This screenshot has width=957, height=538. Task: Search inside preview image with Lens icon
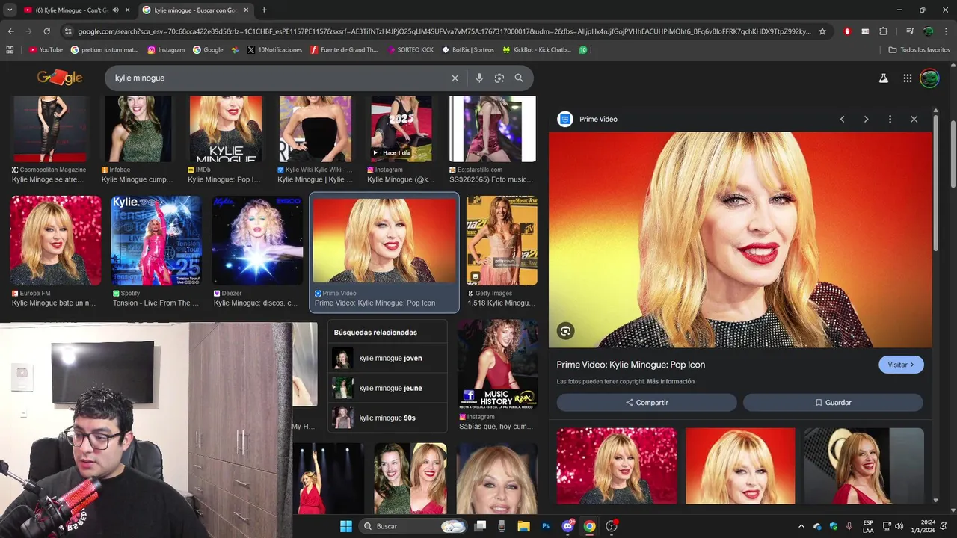coord(566,331)
